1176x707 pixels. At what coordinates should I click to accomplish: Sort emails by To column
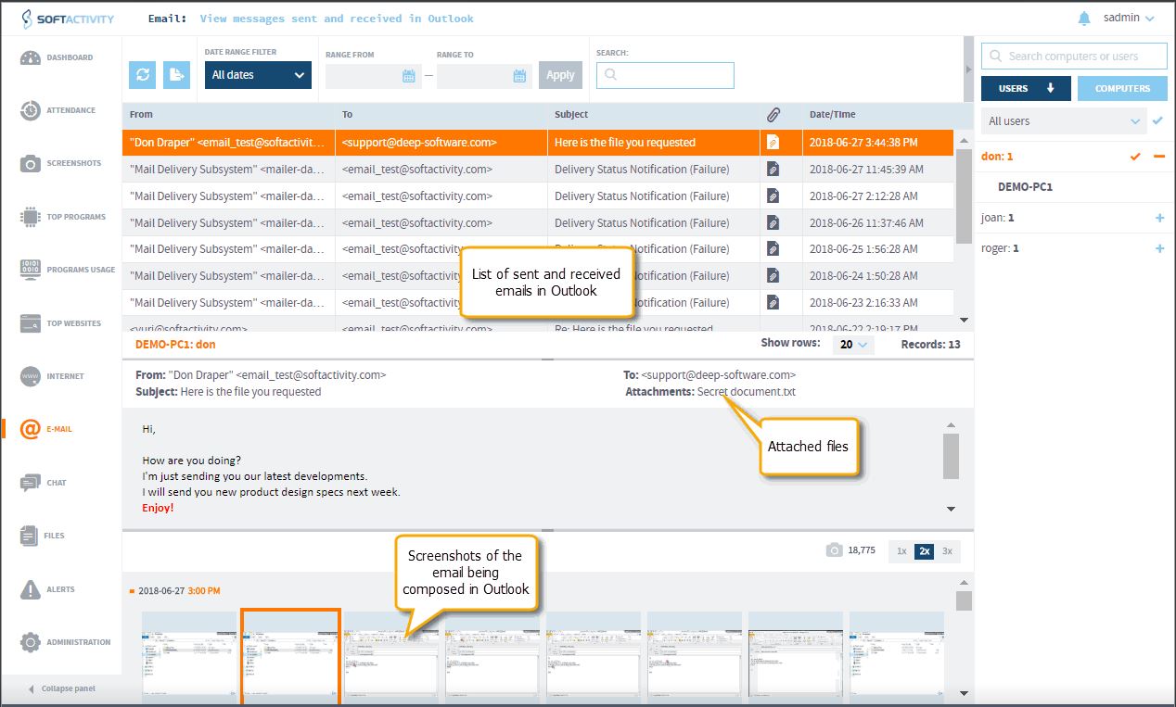click(441, 115)
